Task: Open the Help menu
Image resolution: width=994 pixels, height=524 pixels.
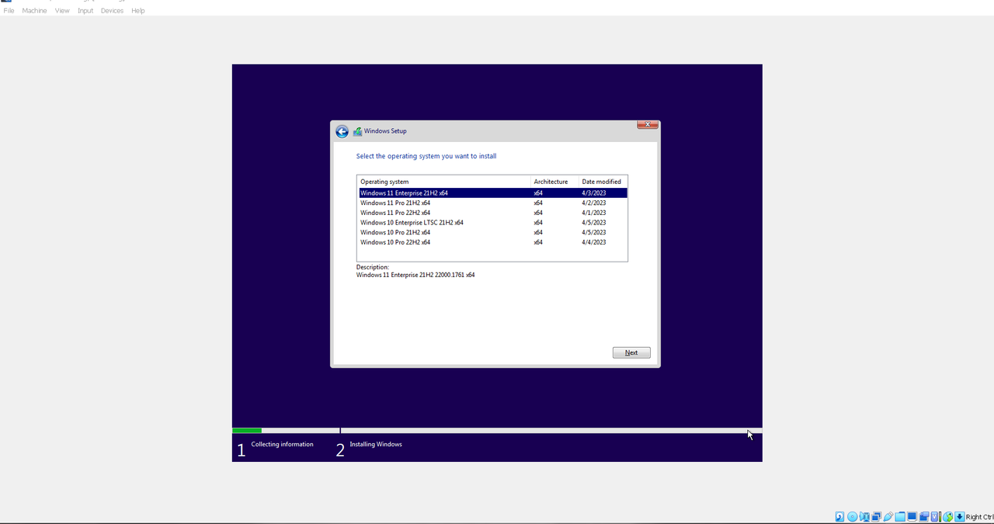Action: point(138,11)
